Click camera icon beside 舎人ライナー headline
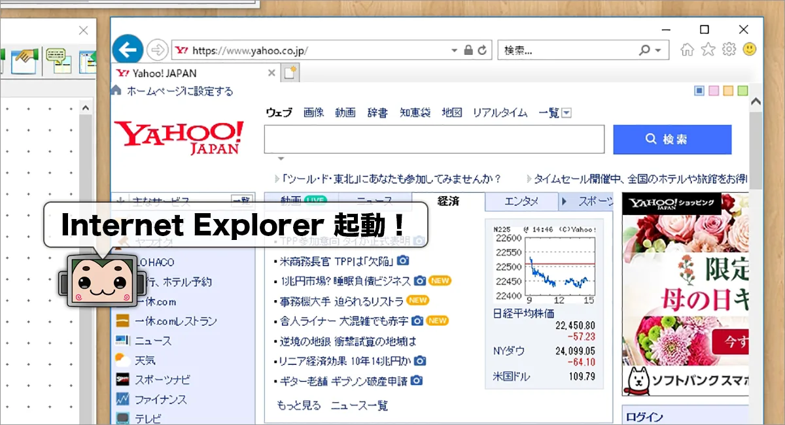 tap(417, 321)
